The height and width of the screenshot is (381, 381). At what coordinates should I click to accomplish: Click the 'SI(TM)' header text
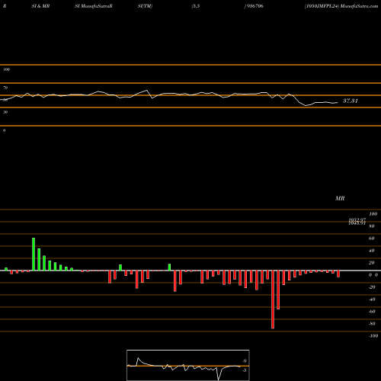point(145,6)
